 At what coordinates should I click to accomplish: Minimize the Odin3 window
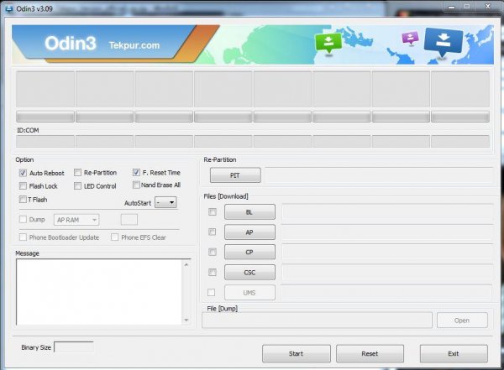click(452, 6)
